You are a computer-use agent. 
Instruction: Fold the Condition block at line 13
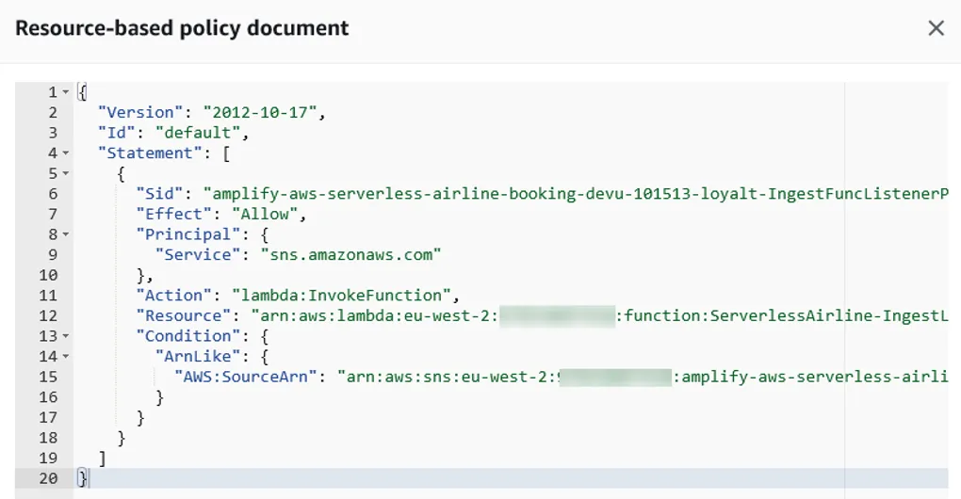tap(65, 336)
